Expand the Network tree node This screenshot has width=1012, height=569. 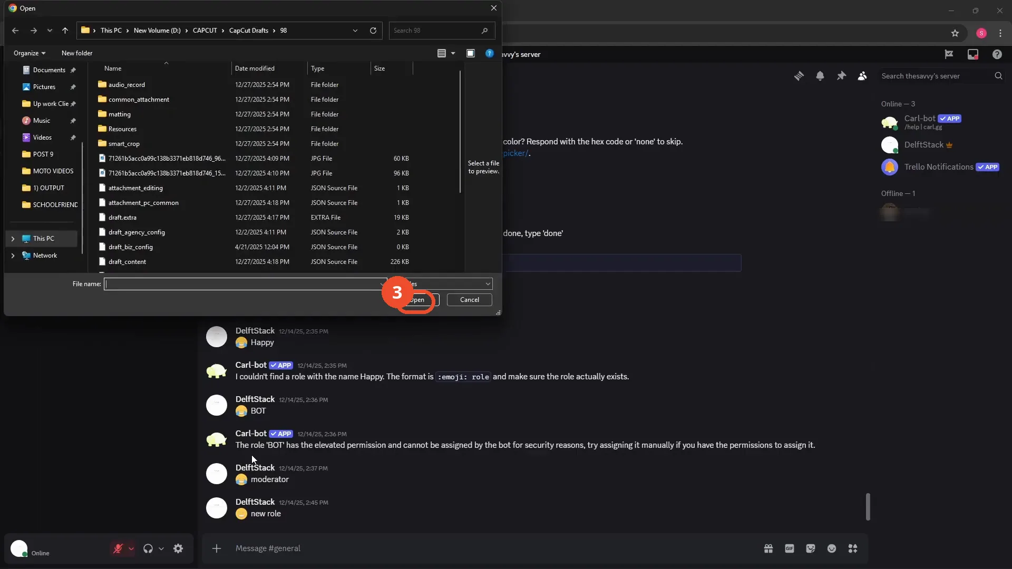[13, 256]
